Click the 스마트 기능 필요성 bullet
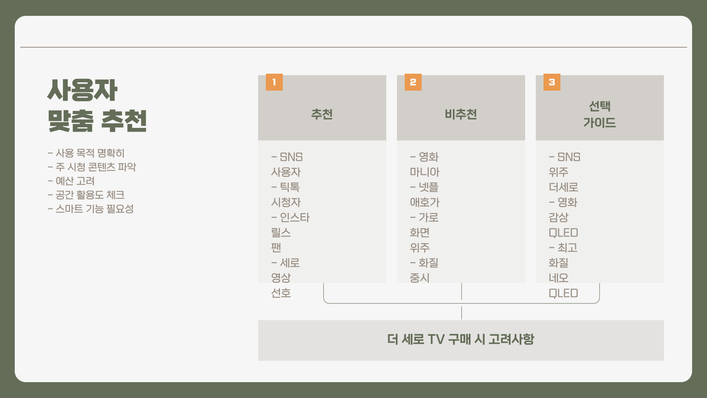Viewport: 707px width, 398px height. point(91,209)
